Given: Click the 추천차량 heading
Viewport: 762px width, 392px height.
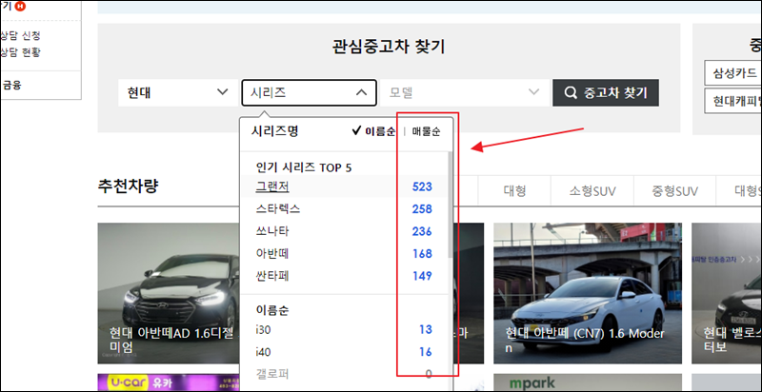Looking at the screenshot, I should (x=129, y=186).
